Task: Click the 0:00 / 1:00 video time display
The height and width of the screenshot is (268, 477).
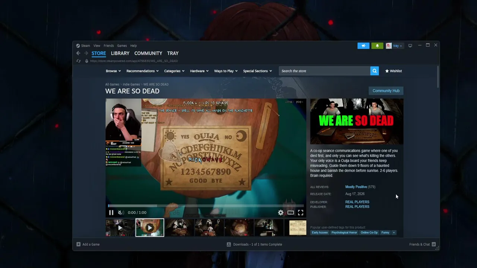Action: tap(137, 213)
